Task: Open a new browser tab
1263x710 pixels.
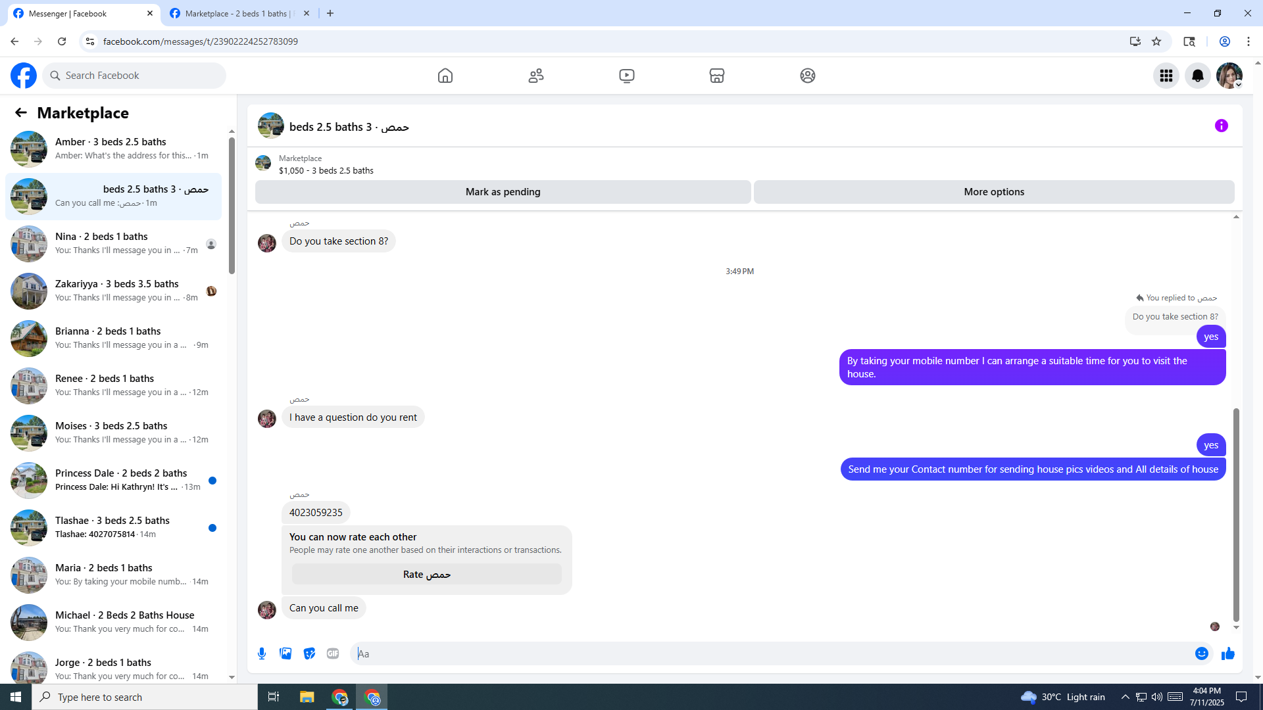Action: 330,13
